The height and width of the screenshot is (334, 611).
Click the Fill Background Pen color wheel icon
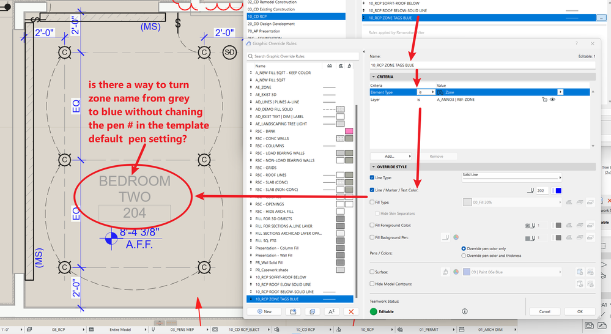point(456,237)
